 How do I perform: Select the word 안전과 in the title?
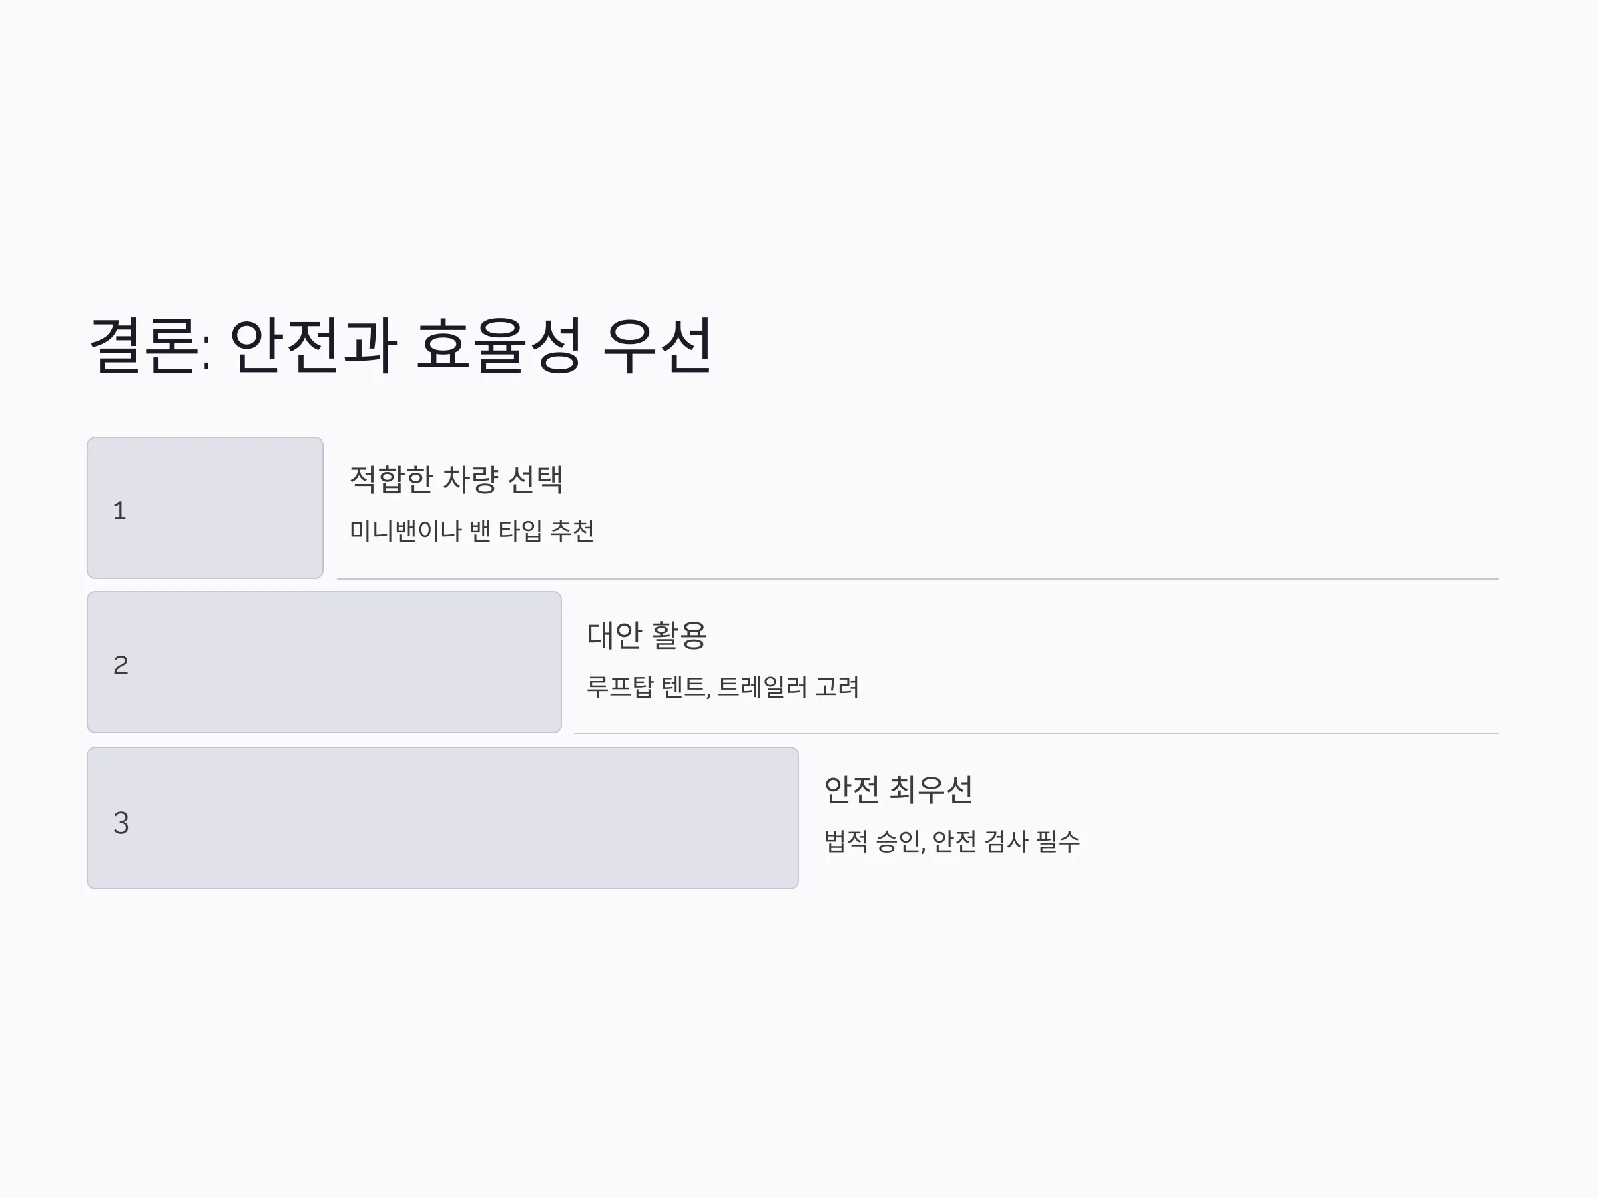click(313, 345)
